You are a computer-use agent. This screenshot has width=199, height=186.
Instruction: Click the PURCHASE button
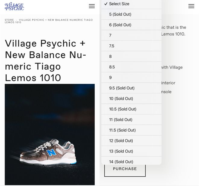click(x=125, y=171)
